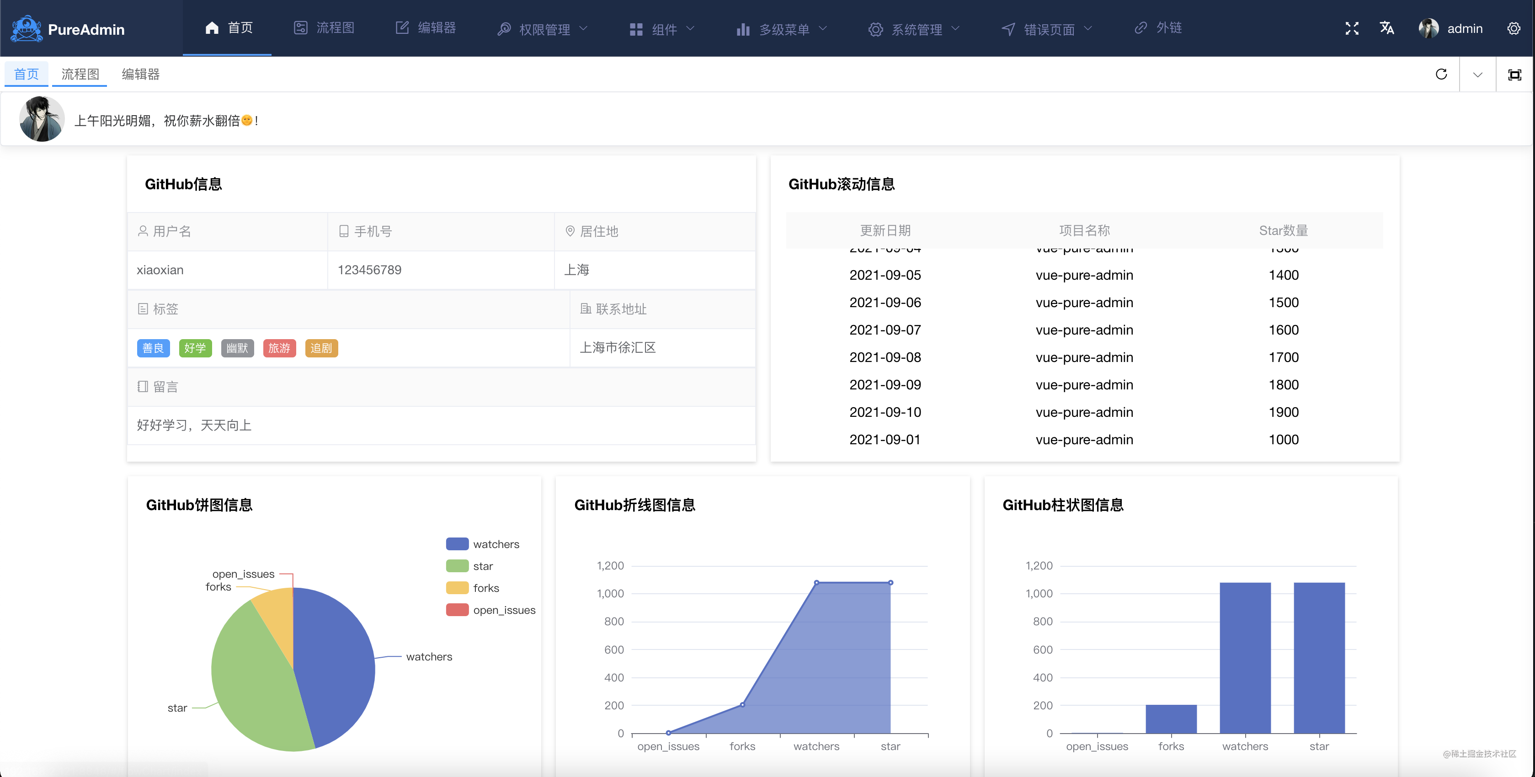Open the admin user dropdown
Viewport: 1535px width, 777px height.
click(x=1450, y=28)
